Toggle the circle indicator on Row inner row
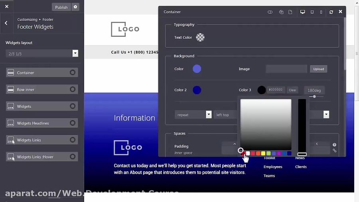This screenshot has width=359, height=202. 73,89
